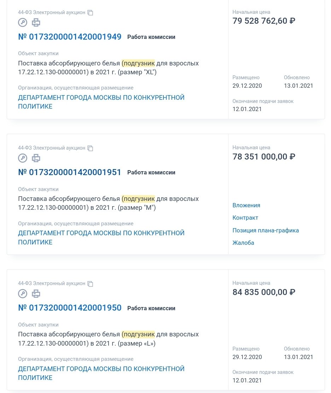Open organization link in the third tender card

pyautogui.click(x=101, y=373)
